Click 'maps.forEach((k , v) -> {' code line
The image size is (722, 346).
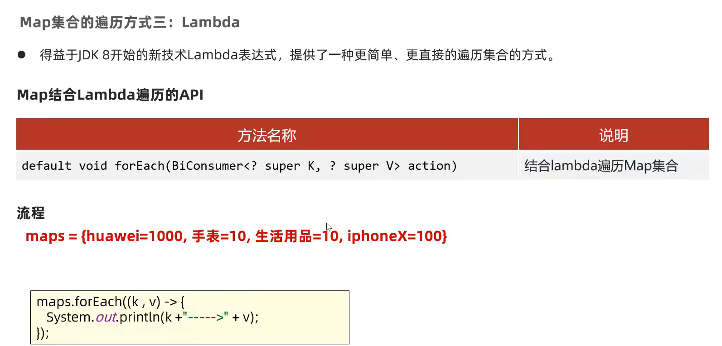pyautogui.click(x=111, y=302)
